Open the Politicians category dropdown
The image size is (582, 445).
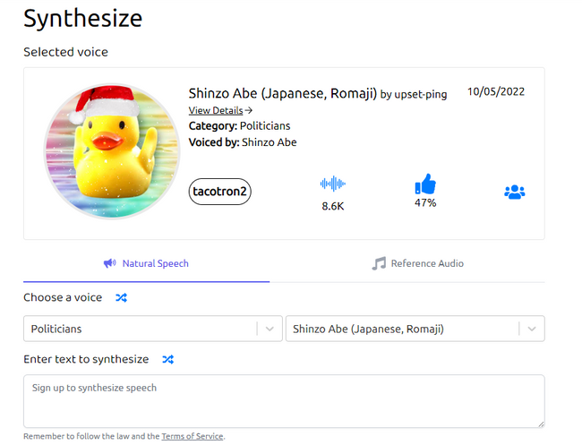pyautogui.click(x=153, y=329)
